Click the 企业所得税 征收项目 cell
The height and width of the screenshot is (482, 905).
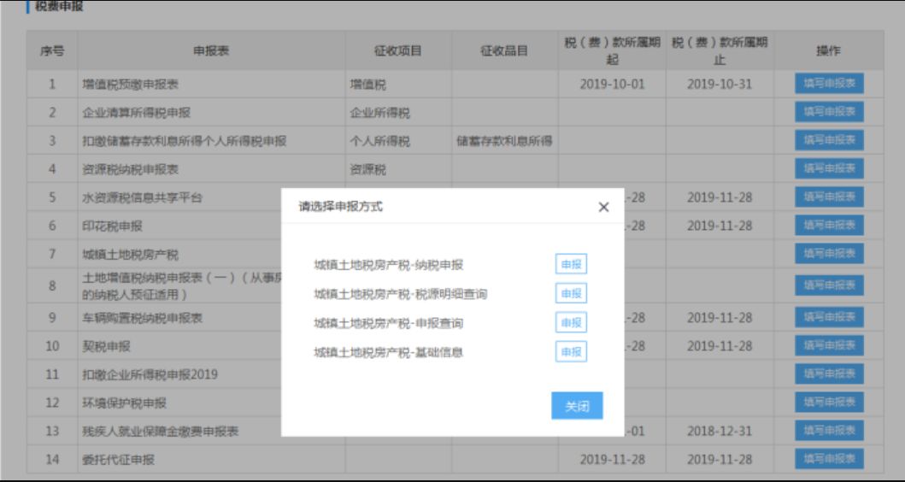tap(399, 113)
